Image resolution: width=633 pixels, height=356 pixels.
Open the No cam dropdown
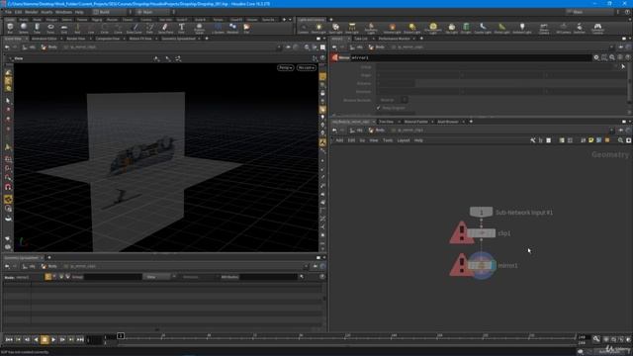coord(307,67)
